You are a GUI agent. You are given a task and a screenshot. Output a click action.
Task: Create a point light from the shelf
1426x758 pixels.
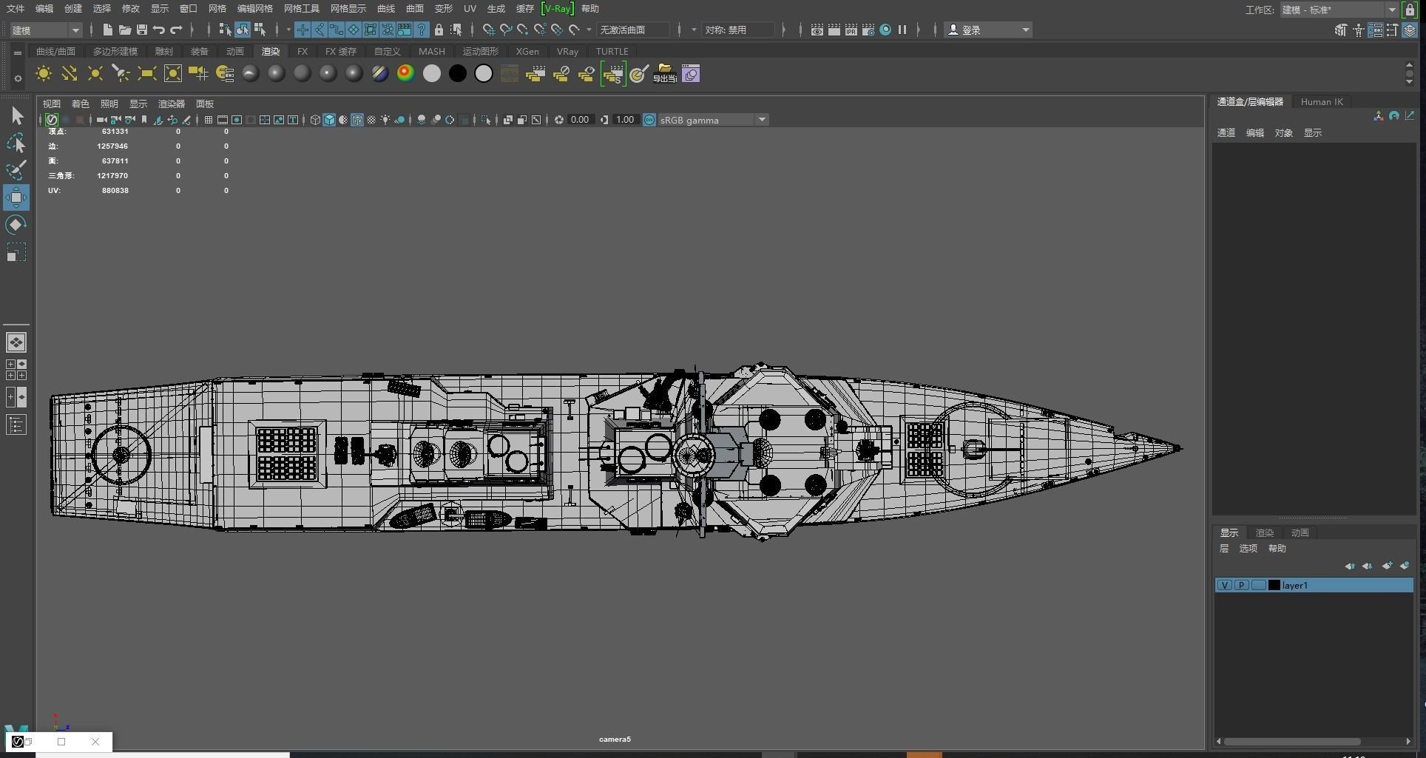[95, 73]
